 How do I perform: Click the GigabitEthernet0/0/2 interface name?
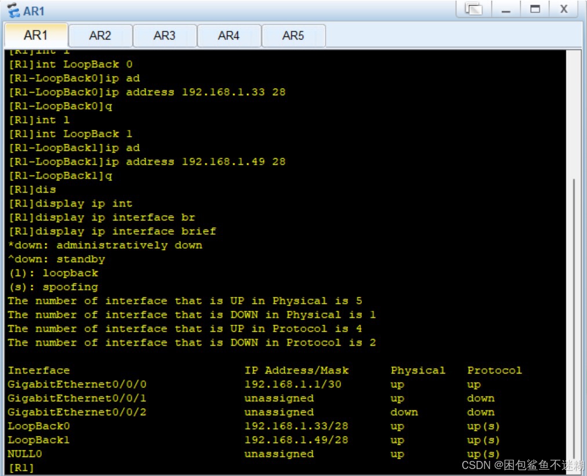coord(77,412)
